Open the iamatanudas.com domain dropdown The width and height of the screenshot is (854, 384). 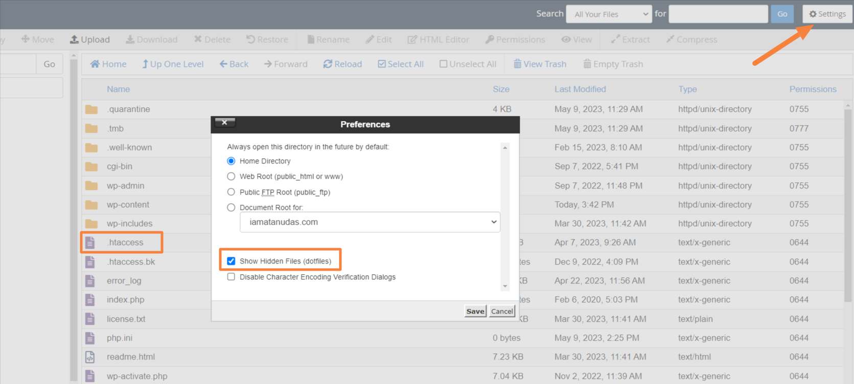click(370, 222)
